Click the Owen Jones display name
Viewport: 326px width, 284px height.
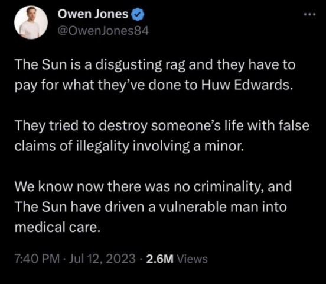coord(93,14)
